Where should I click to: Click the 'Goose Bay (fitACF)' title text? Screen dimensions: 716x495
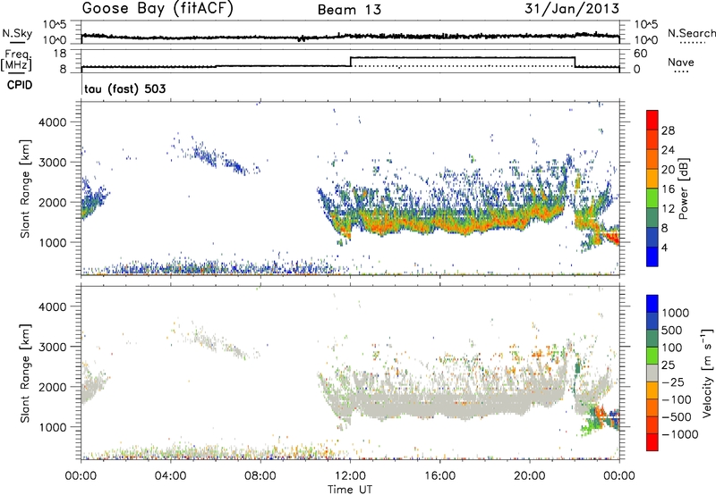pos(158,9)
